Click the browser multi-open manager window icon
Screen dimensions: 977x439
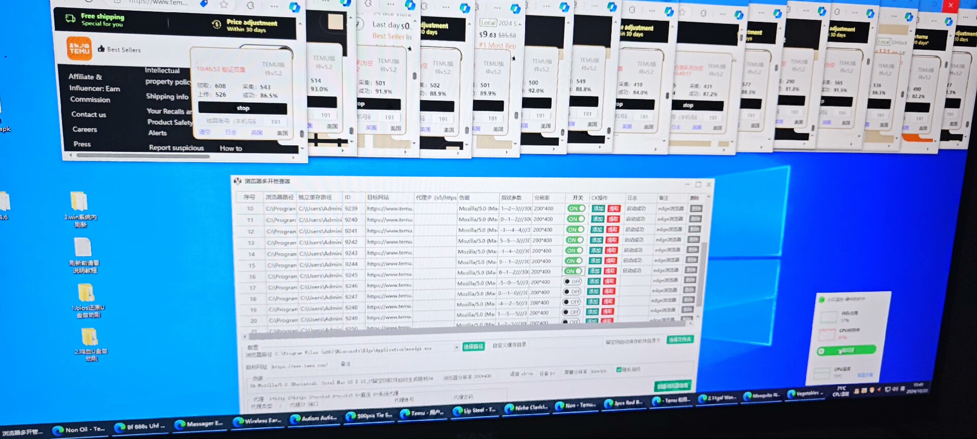238,180
